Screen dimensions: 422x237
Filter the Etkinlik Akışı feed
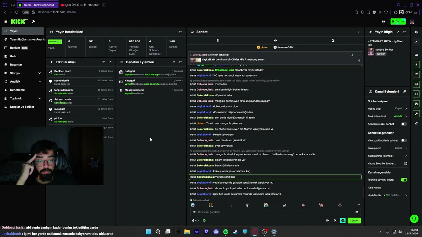(x=104, y=62)
